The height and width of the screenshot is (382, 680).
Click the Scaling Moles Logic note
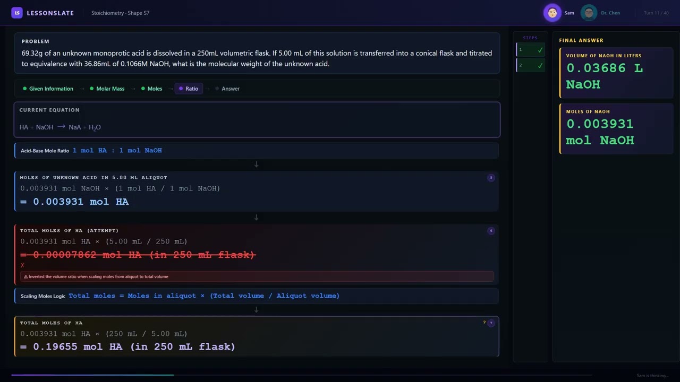[x=257, y=296]
